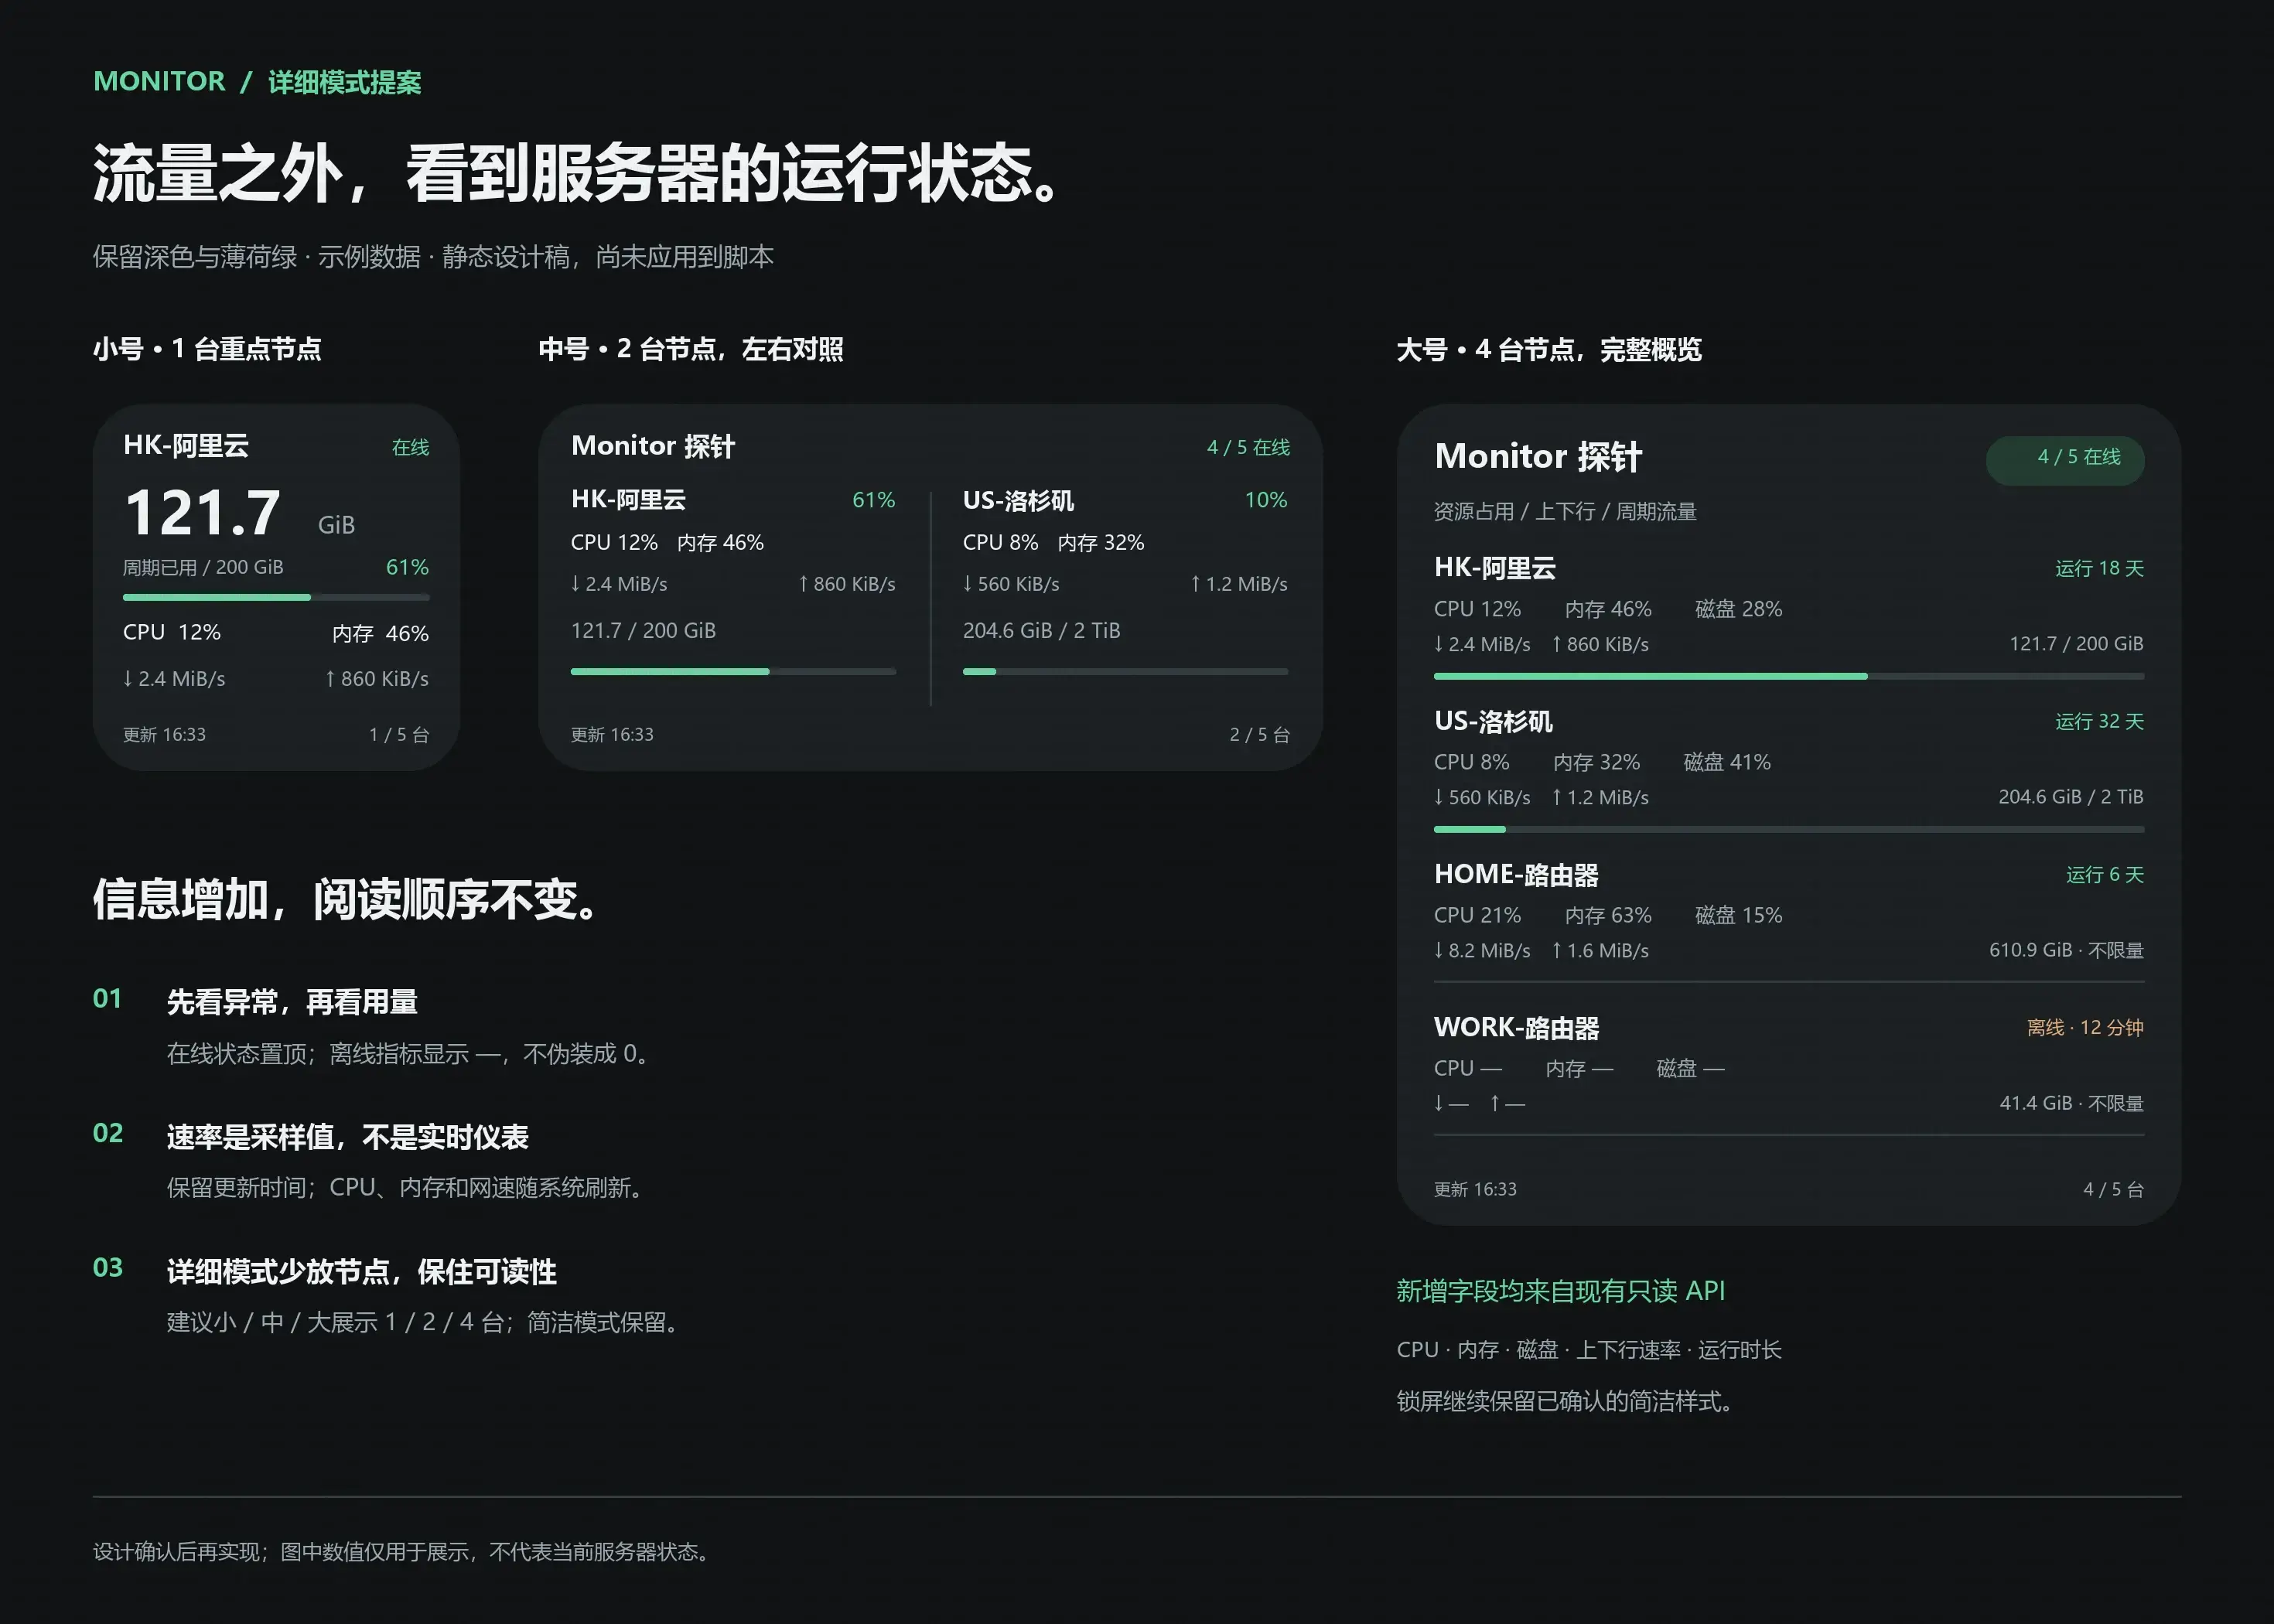Click "↑ 860 KiB/s" in small widget
Viewport: 2274px width, 1624px height.
pyautogui.click(x=377, y=679)
